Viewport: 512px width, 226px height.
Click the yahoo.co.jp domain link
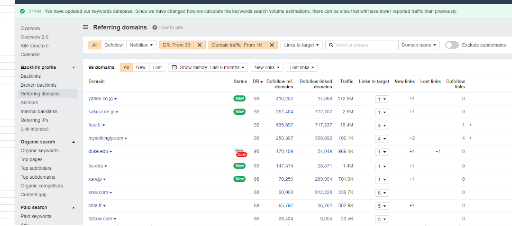[100, 98]
